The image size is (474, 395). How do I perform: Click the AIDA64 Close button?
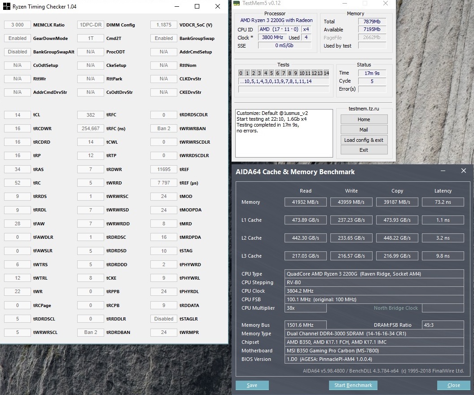point(454,385)
